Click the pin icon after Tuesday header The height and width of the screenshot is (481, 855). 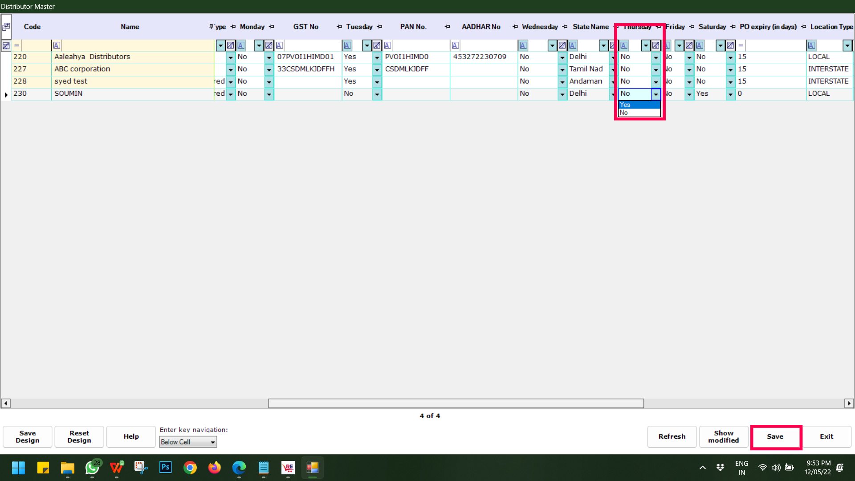(379, 27)
